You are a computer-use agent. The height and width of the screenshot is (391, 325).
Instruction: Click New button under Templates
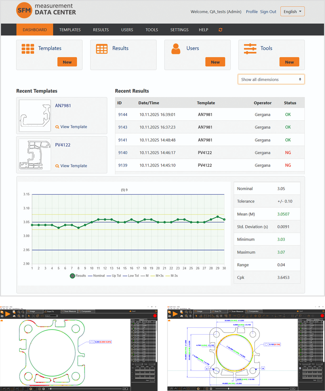(67, 62)
